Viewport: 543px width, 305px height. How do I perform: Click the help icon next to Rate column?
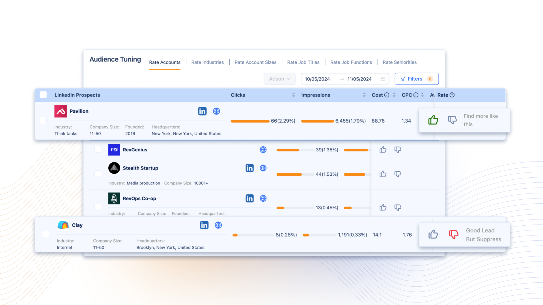click(x=452, y=95)
